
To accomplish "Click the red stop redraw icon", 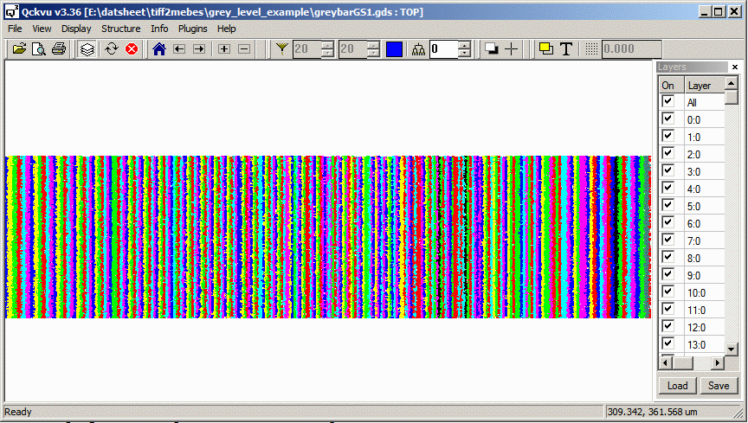I will [x=132, y=48].
